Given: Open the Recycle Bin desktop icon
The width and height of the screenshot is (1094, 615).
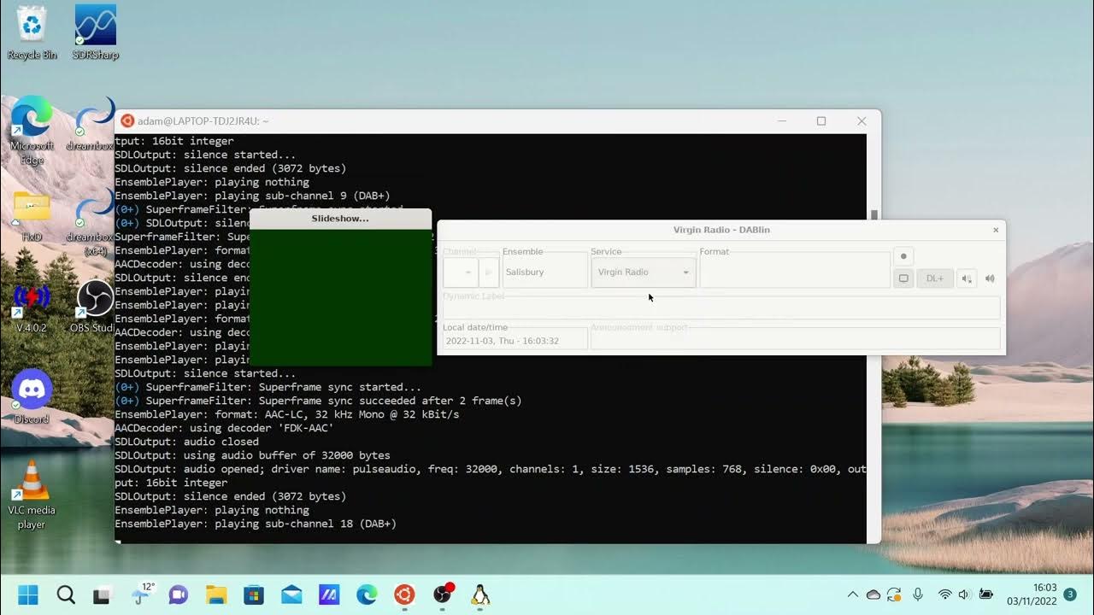Looking at the screenshot, I should click(x=32, y=32).
